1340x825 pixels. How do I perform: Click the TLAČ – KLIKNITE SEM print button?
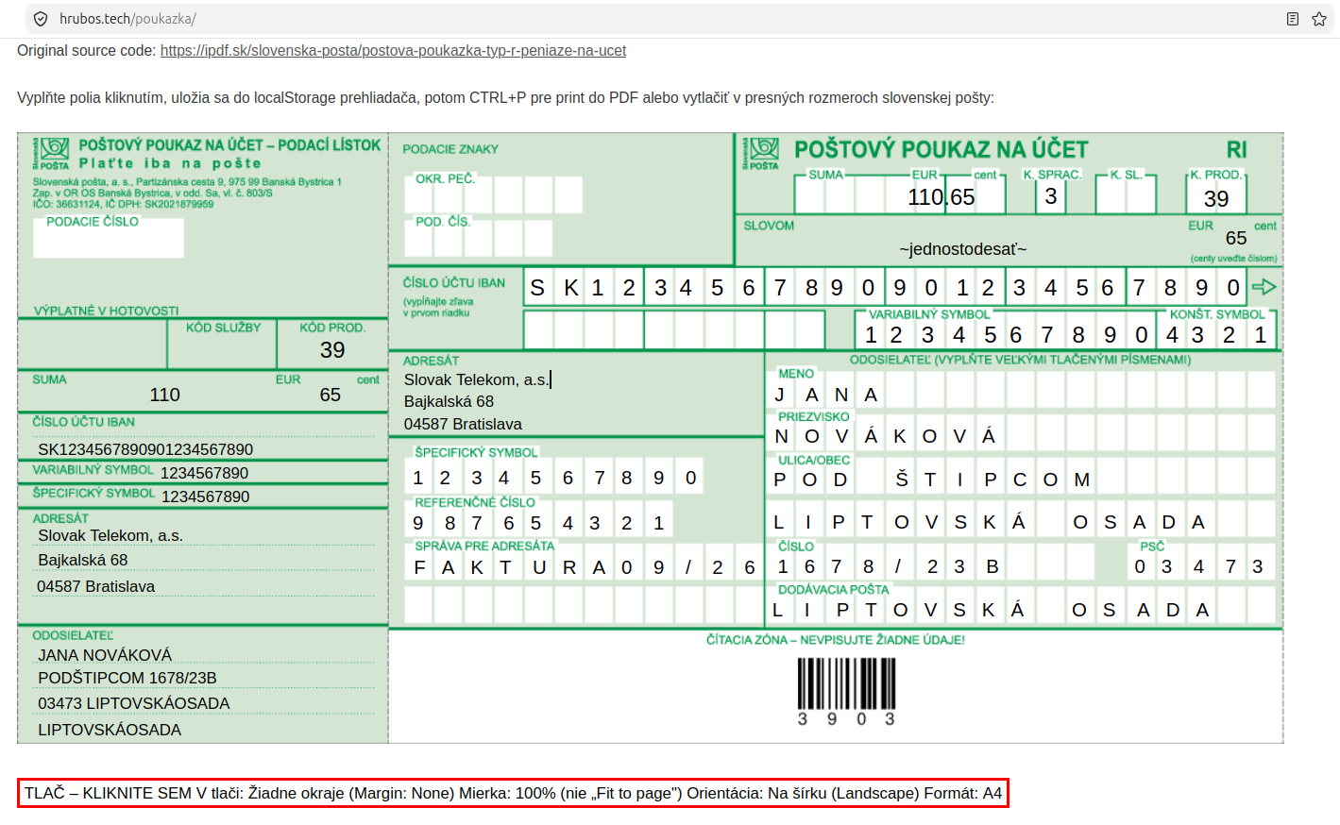pos(513,793)
